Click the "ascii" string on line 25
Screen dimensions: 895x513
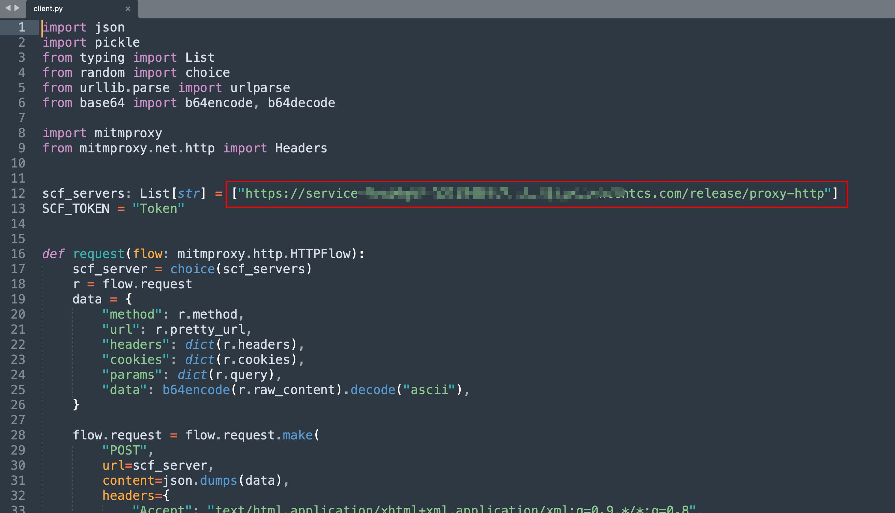point(429,390)
